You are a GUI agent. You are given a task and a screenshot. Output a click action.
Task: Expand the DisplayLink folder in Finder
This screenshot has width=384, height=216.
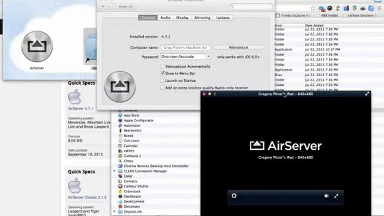[115, 212]
